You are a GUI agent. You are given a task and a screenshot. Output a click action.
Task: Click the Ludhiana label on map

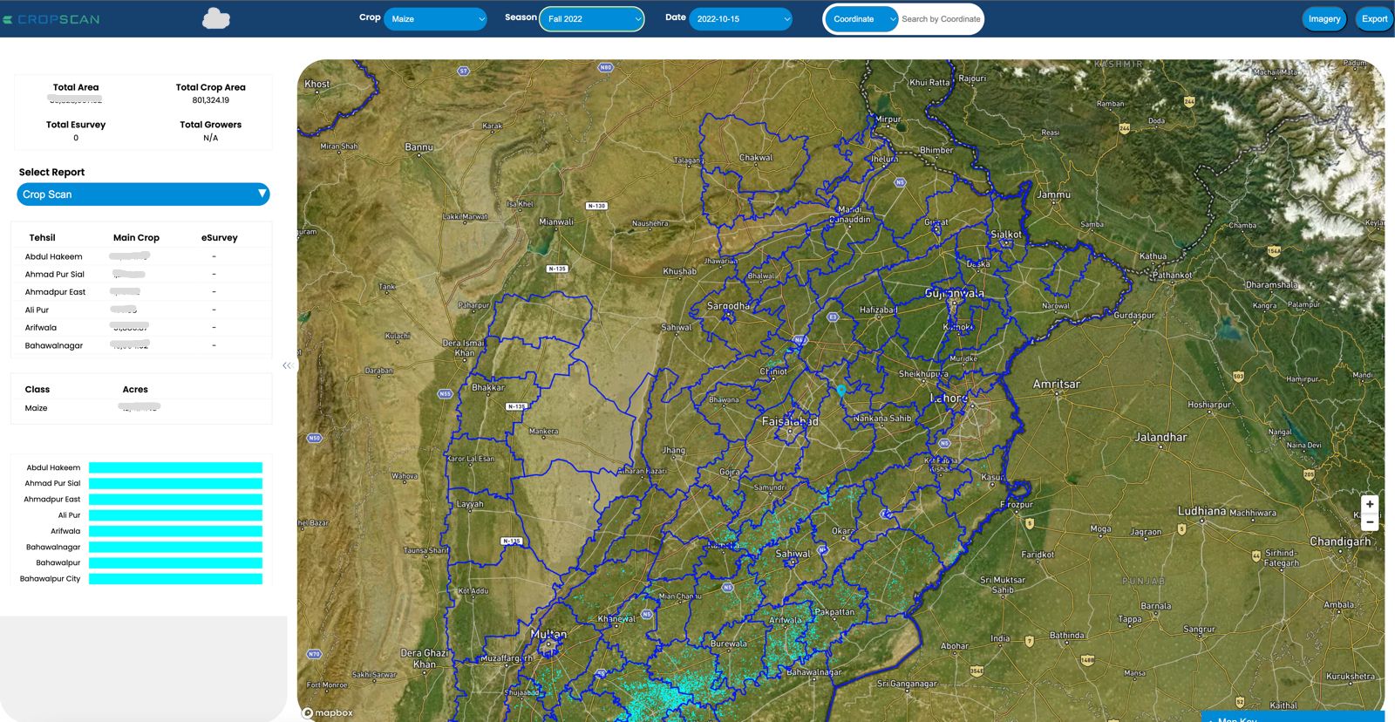pos(1201,511)
